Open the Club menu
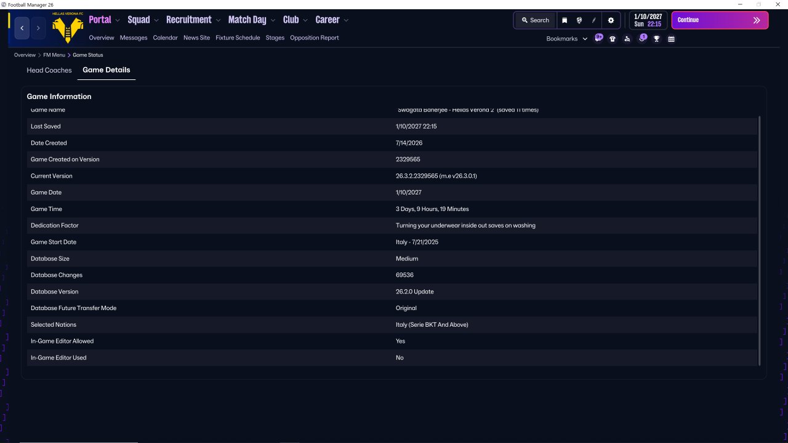Image resolution: width=788 pixels, height=443 pixels. point(291,20)
